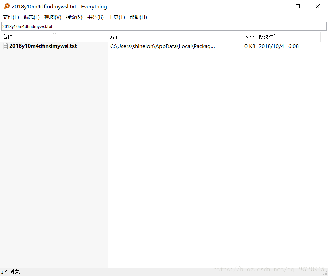
Task: Click the 1 个对象 status bar text
Action: [10, 272]
